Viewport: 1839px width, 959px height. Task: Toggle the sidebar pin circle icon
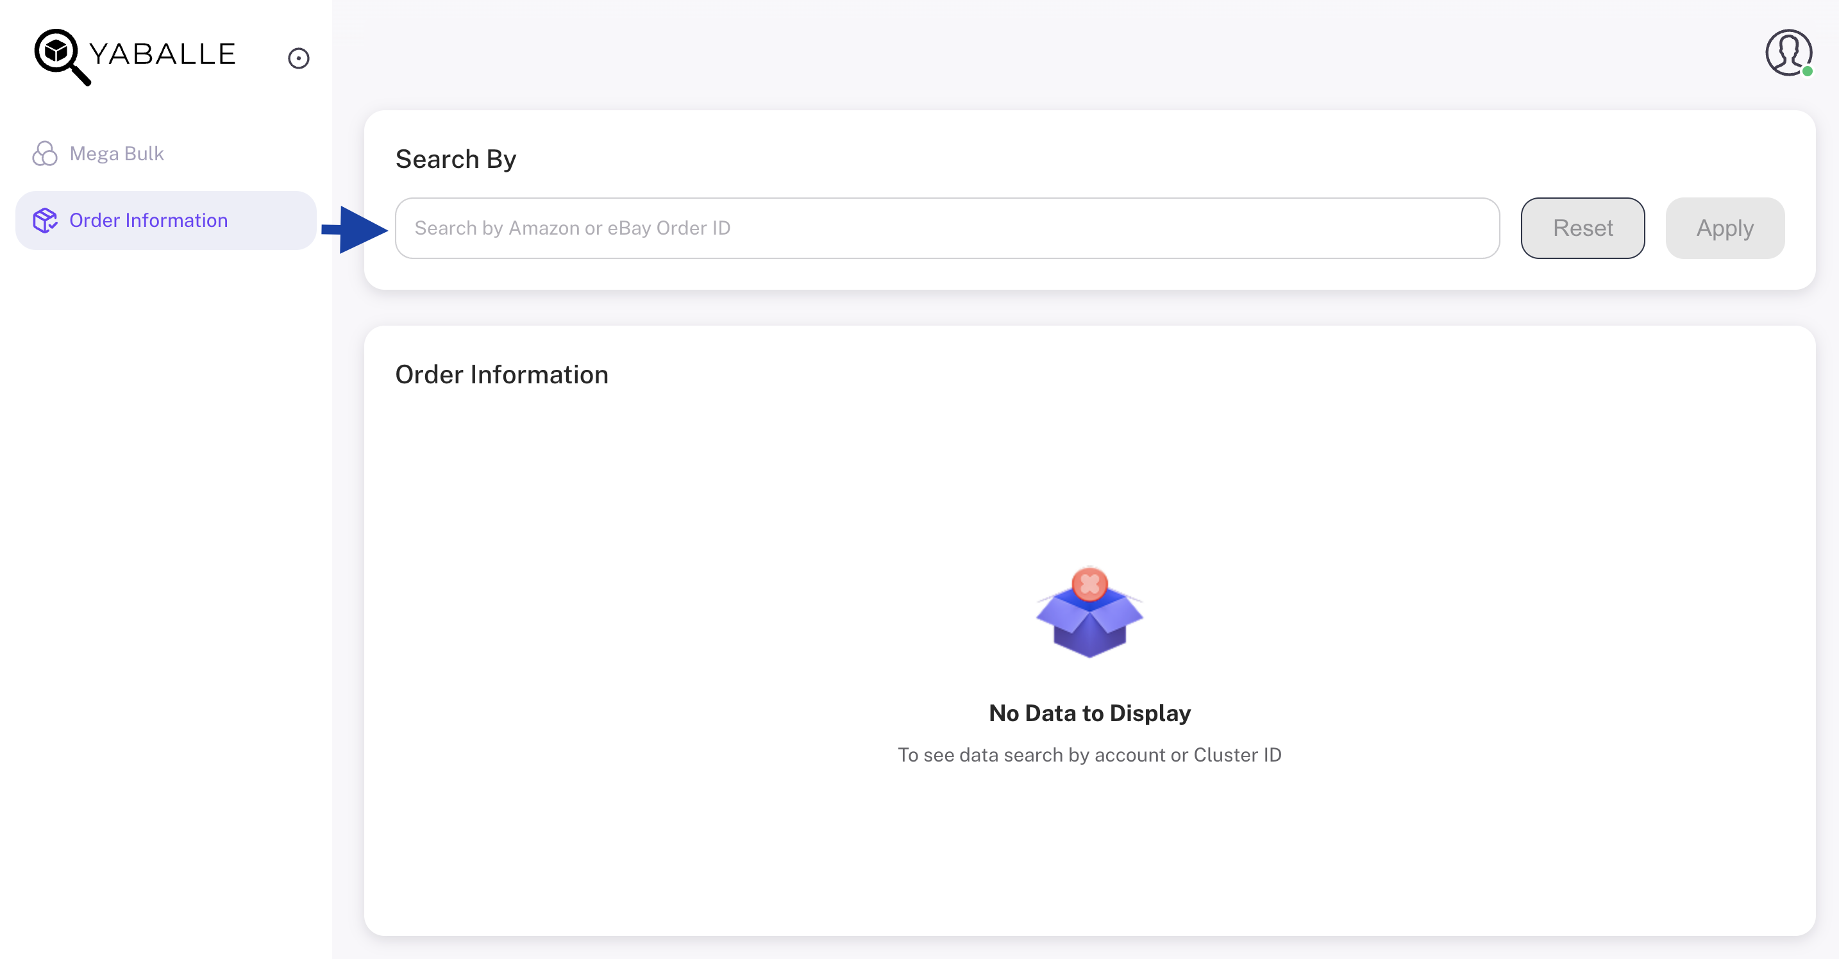click(x=298, y=58)
